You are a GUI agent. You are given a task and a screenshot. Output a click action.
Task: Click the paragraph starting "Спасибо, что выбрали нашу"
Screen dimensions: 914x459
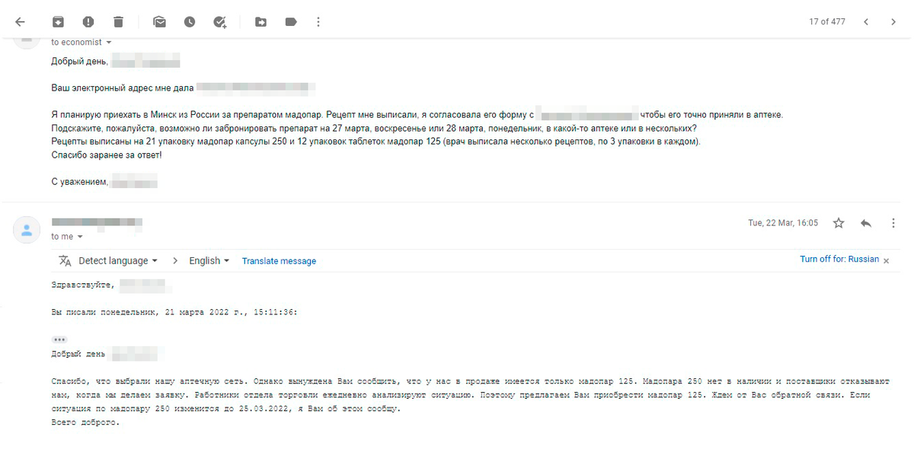pyautogui.click(x=470, y=395)
